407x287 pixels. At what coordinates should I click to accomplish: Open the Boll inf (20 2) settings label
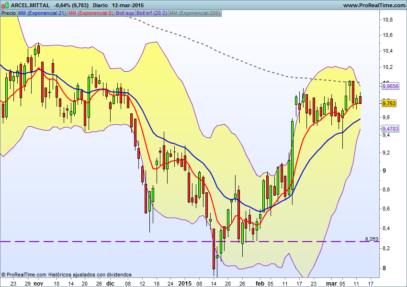click(151, 13)
